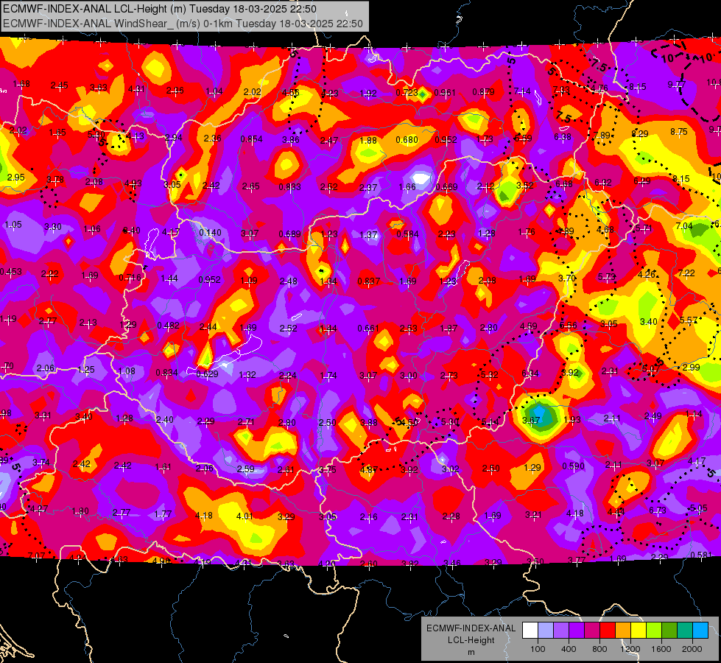Click the wind shear value 0.689
The image size is (721, 663).
pos(289,234)
